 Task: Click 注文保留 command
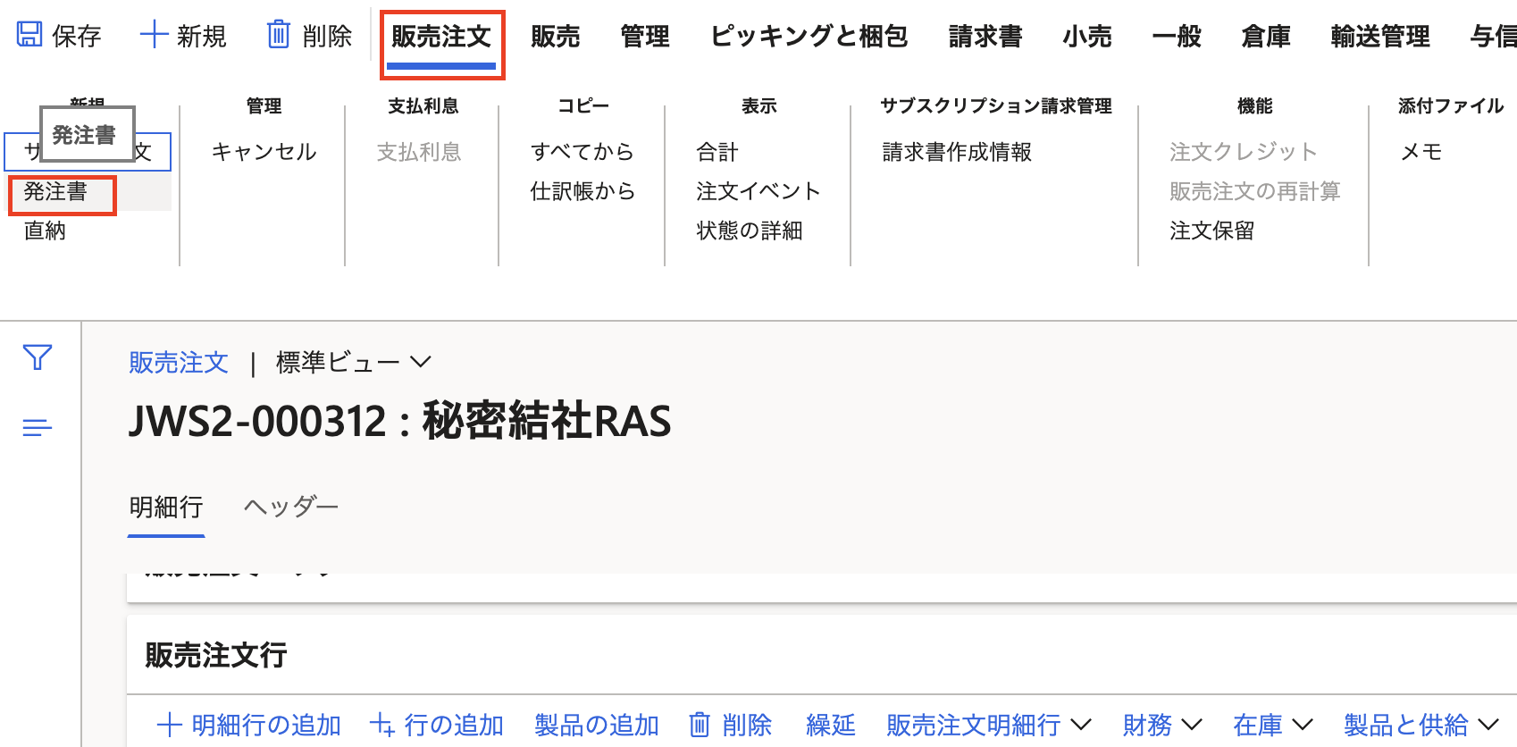pos(1212,231)
